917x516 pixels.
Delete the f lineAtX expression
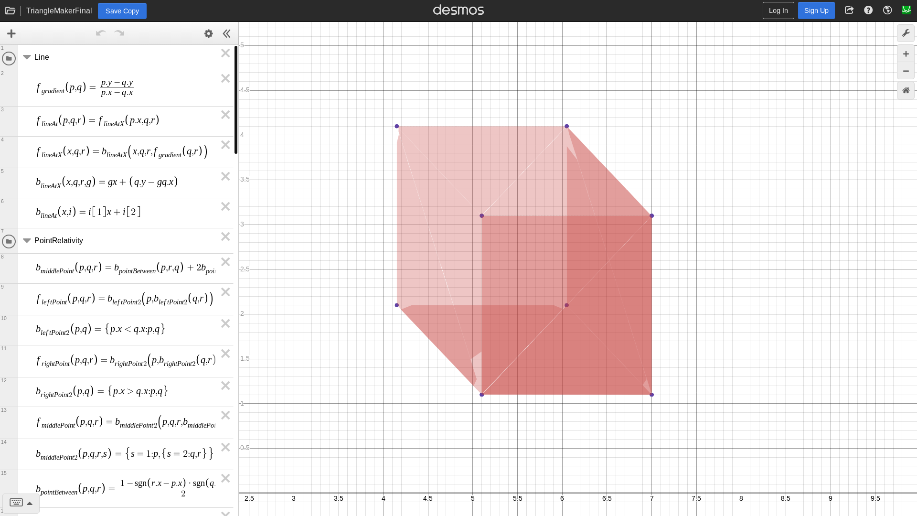click(x=225, y=145)
